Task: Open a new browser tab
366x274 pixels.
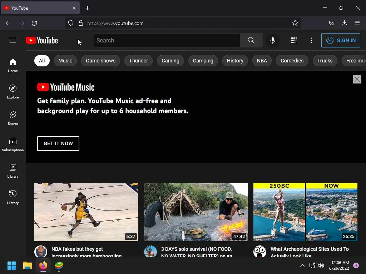Action: 87,8
